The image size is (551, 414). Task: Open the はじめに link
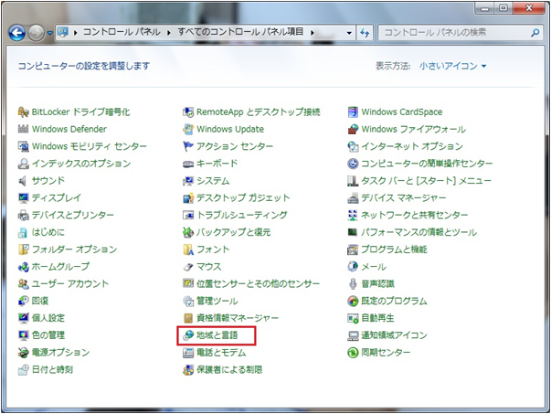pyautogui.click(x=48, y=232)
